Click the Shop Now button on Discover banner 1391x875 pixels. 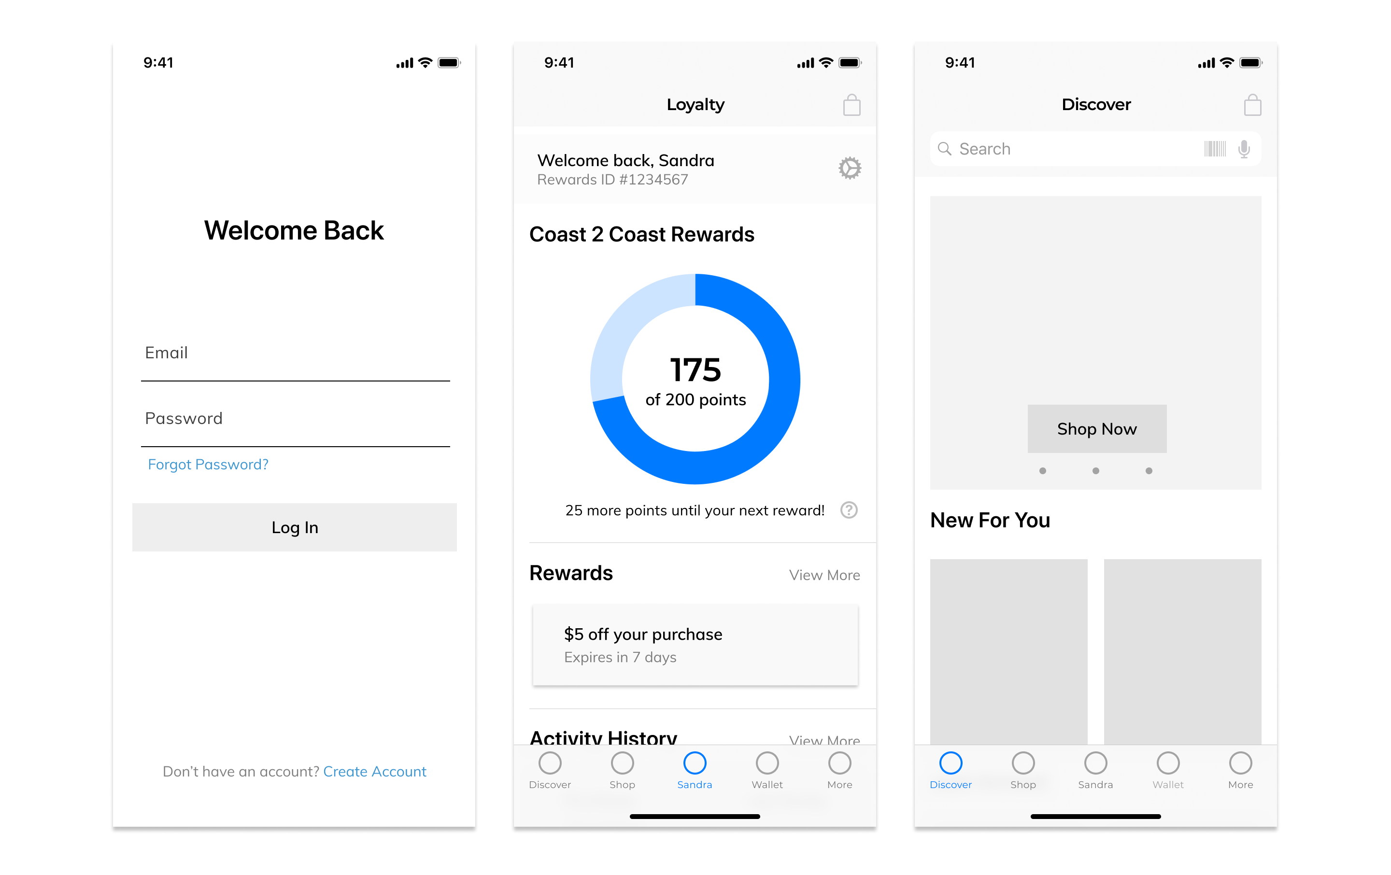click(x=1097, y=428)
